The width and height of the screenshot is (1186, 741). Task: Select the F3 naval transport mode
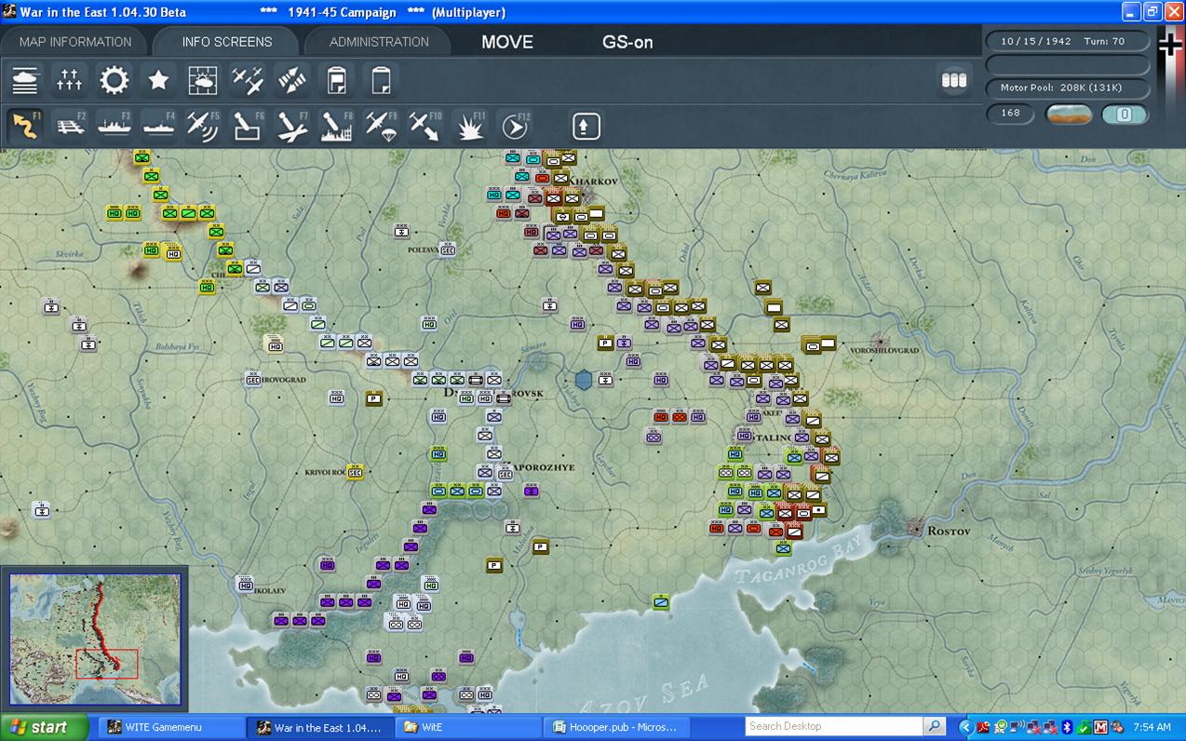(x=115, y=127)
